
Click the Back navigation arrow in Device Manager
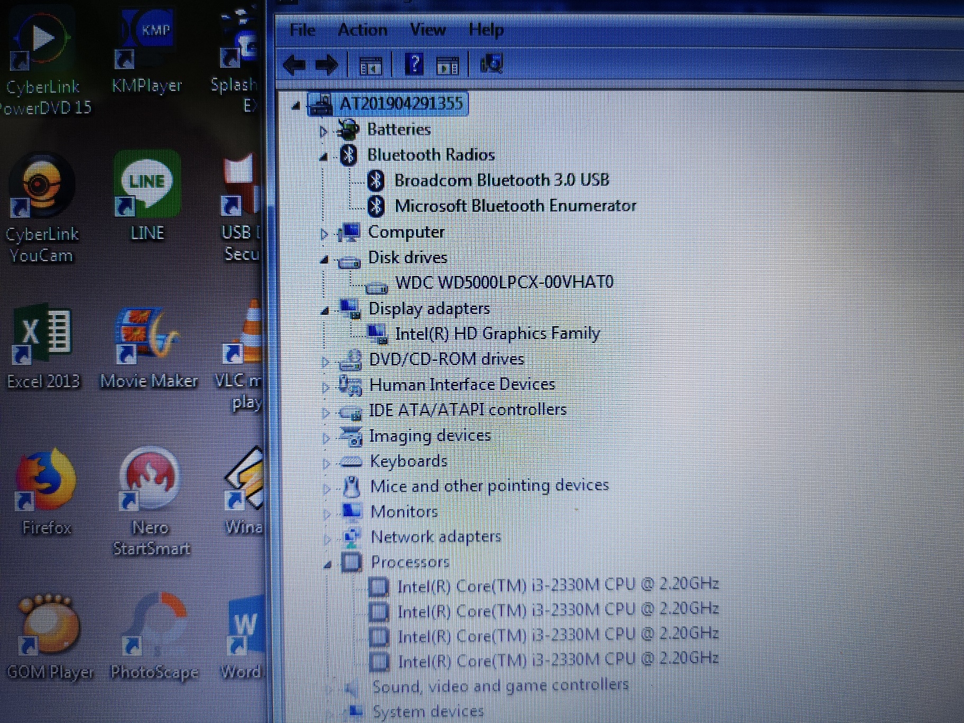tap(294, 64)
